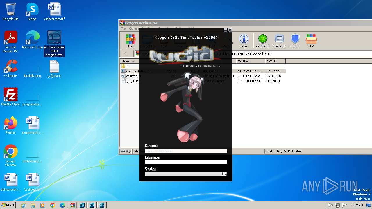372x209 pixels.
Task: Click the 'Total 3 files, 72,458 bytes' status
Action: (283, 151)
